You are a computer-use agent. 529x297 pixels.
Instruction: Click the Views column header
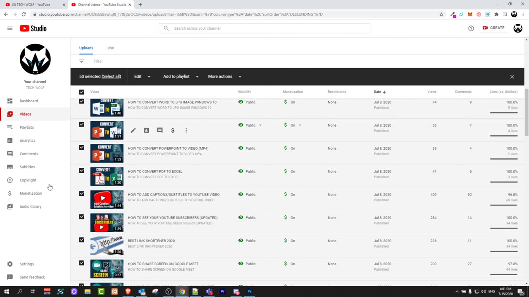tap(432, 92)
